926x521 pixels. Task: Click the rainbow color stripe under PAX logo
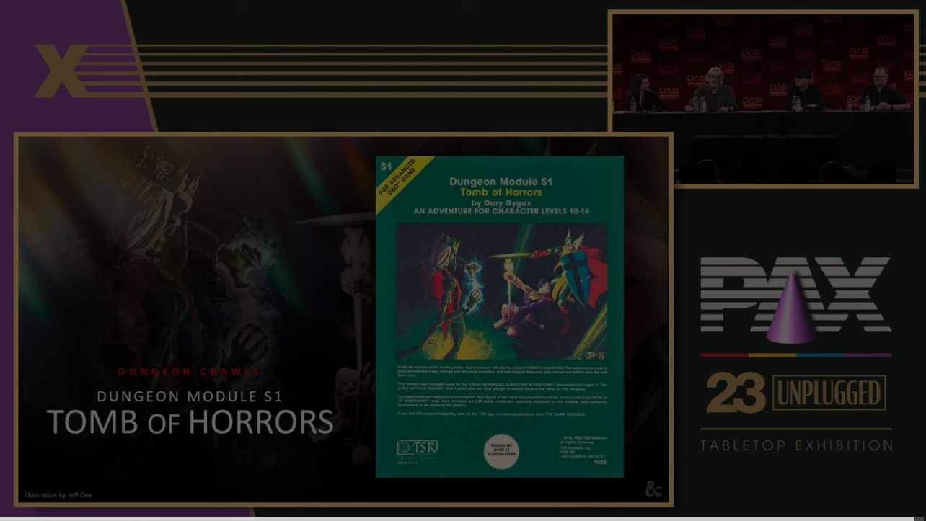[x=796, y=355]
